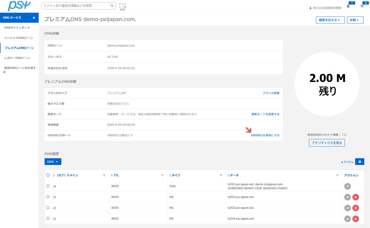The width and height of the screenshot is (370, 228).
Task: Edit the b202.psi-japan.net NS record
Action: [347, 197]
